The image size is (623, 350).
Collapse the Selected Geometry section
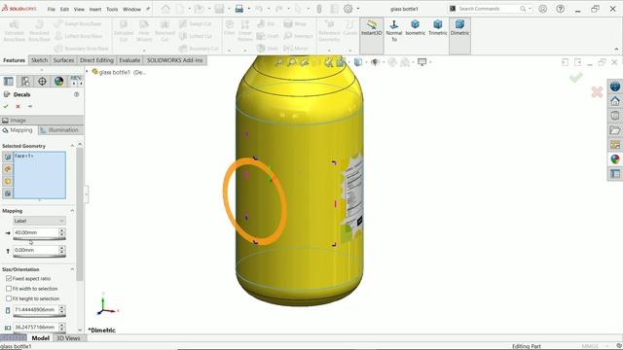pos(72,146)
